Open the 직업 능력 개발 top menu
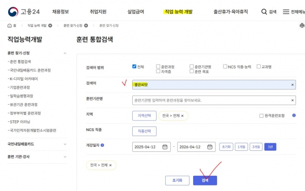Screen dimensions: 305x191 click(x=178, y=12)
